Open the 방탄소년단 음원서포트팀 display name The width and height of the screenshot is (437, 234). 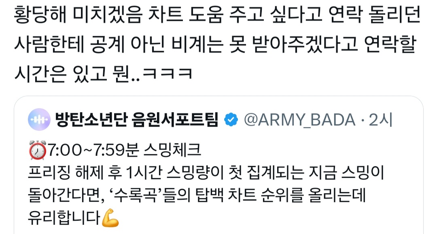click(x=137, y=119)
